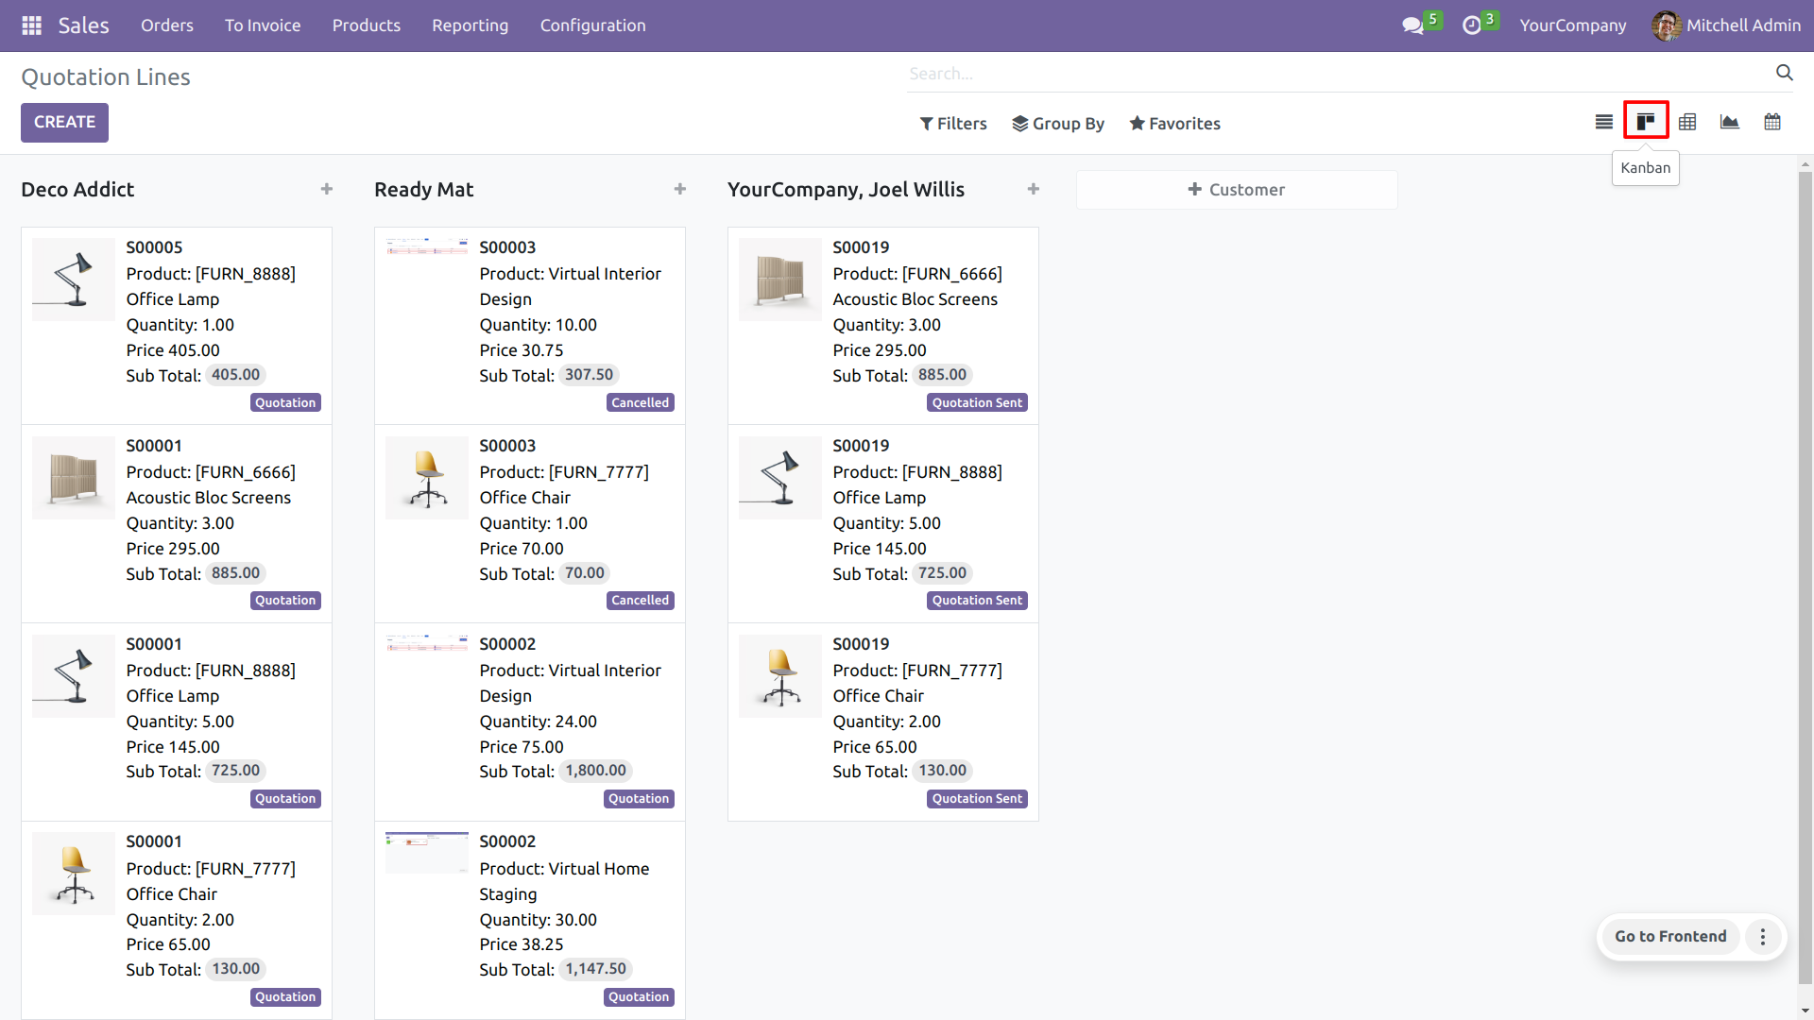Screen dimensions: 1814x1020
Task: Open the Configuration menu
Action: point(592,25)
